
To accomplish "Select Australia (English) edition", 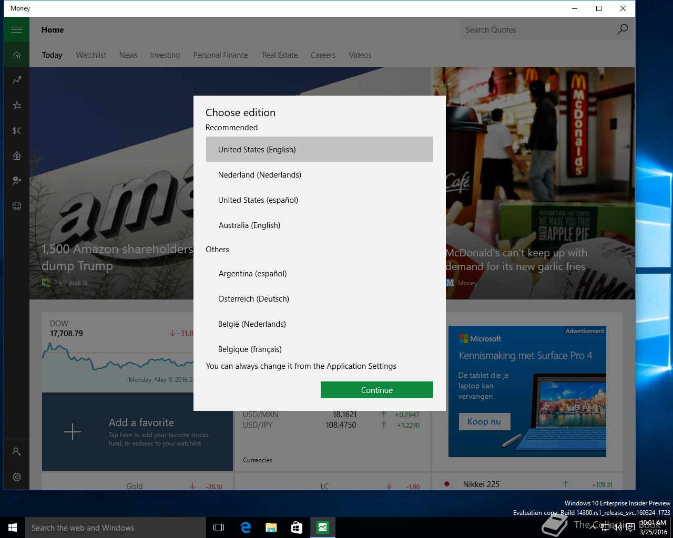I will pos(320,225).
